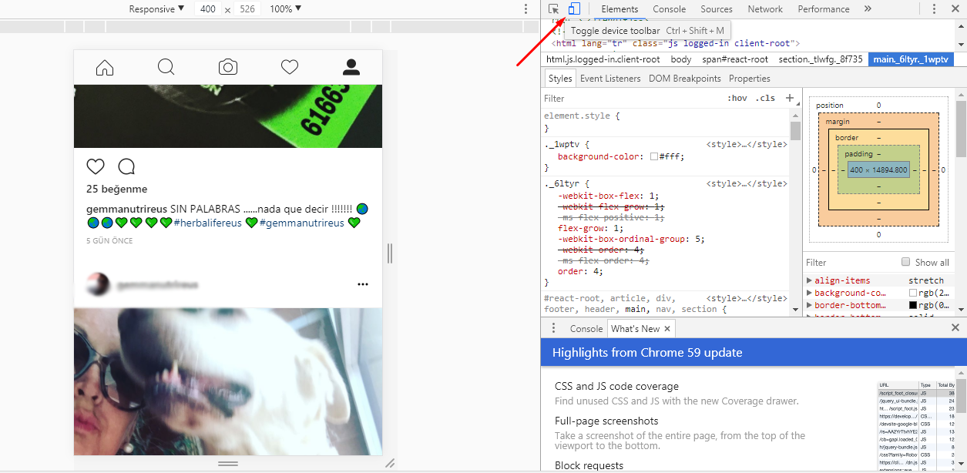Toggle the .cls element classes panel
This screenshot has width=967, height=473.
(x=765, y=98)
